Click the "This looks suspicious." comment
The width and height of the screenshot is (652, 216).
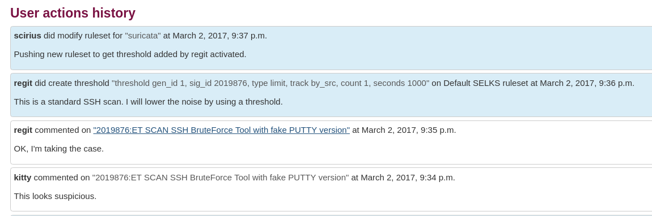point(56,196)
